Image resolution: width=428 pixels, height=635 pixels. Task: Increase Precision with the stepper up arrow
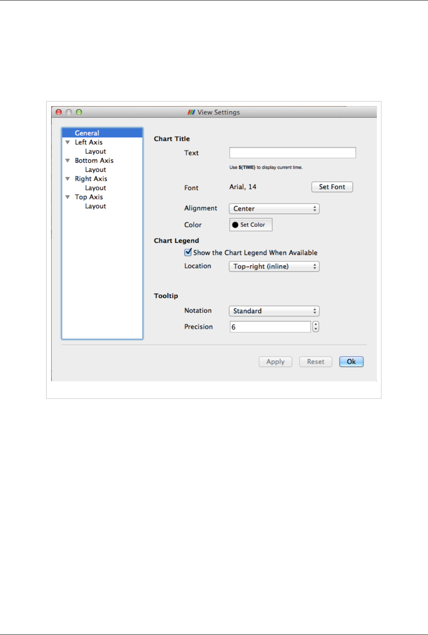pyautogui.click(x=316, y=324)
